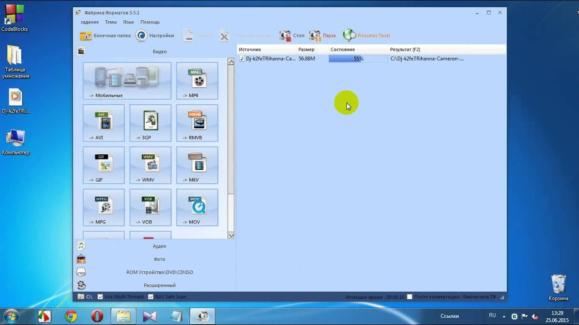Image resolution: width=579 pixels, height=325 pixels.
Task: Collapse the Видео category section
Action: 154,51
